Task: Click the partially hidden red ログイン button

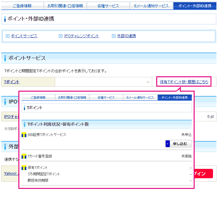Action: (203, 174)
